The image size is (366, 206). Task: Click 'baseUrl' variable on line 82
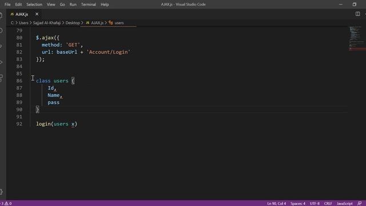(67, 52)
